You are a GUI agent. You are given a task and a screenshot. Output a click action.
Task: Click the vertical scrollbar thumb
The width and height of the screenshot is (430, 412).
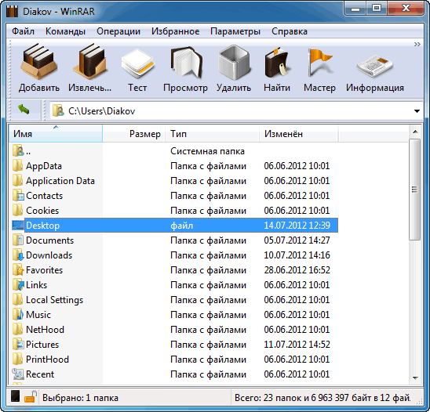pos(414,190)
